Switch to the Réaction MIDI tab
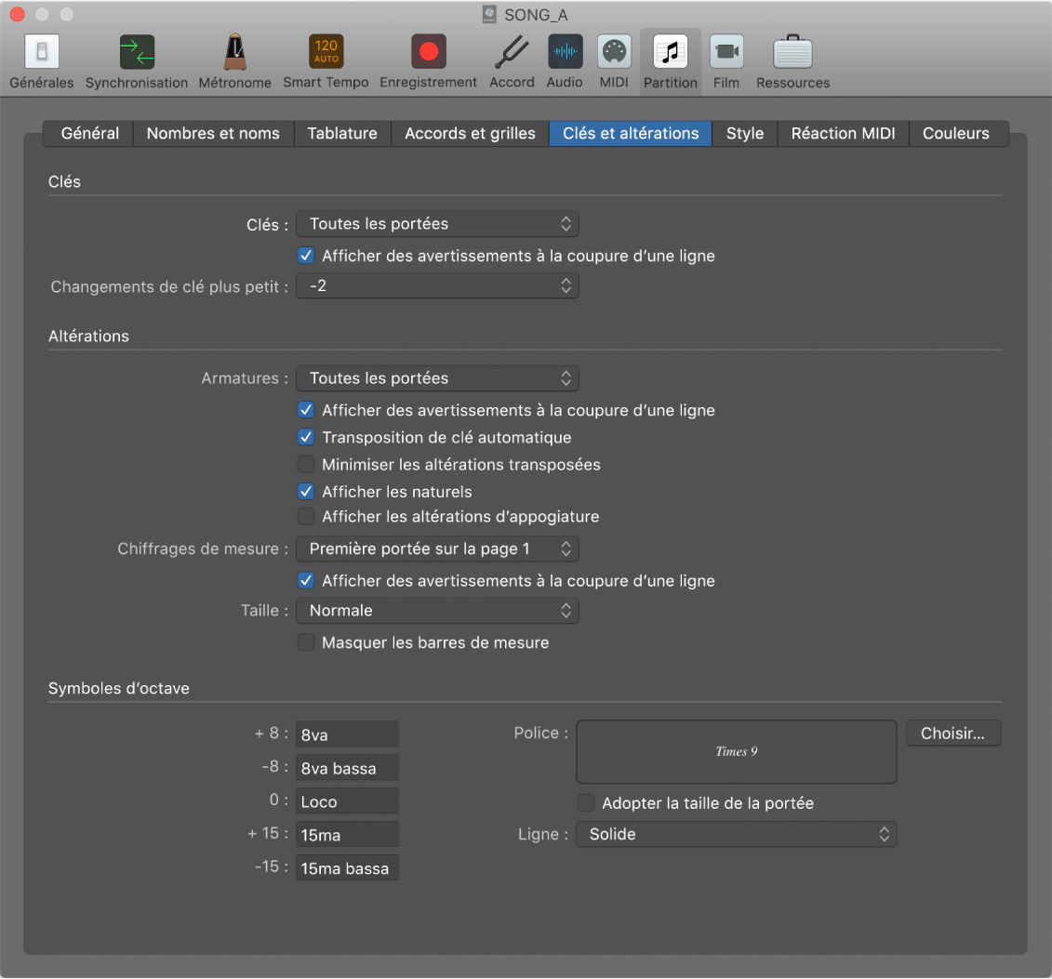Screen dimensions: 1052x979 click(x=843, y=133)
